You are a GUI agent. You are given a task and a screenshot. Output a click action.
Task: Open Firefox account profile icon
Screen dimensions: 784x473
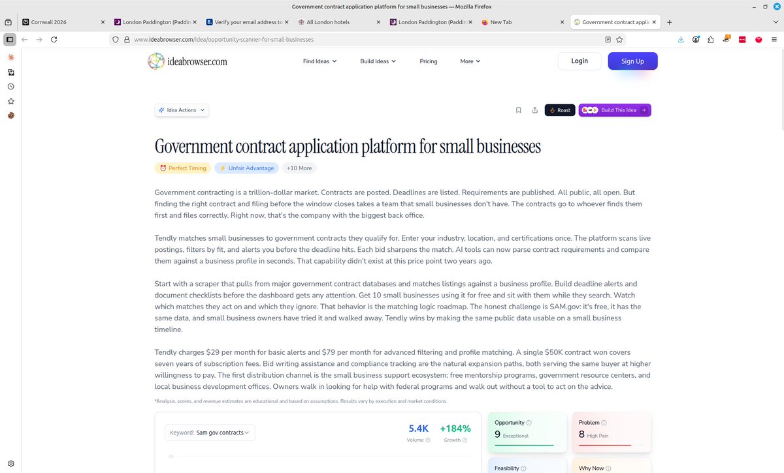696,39
